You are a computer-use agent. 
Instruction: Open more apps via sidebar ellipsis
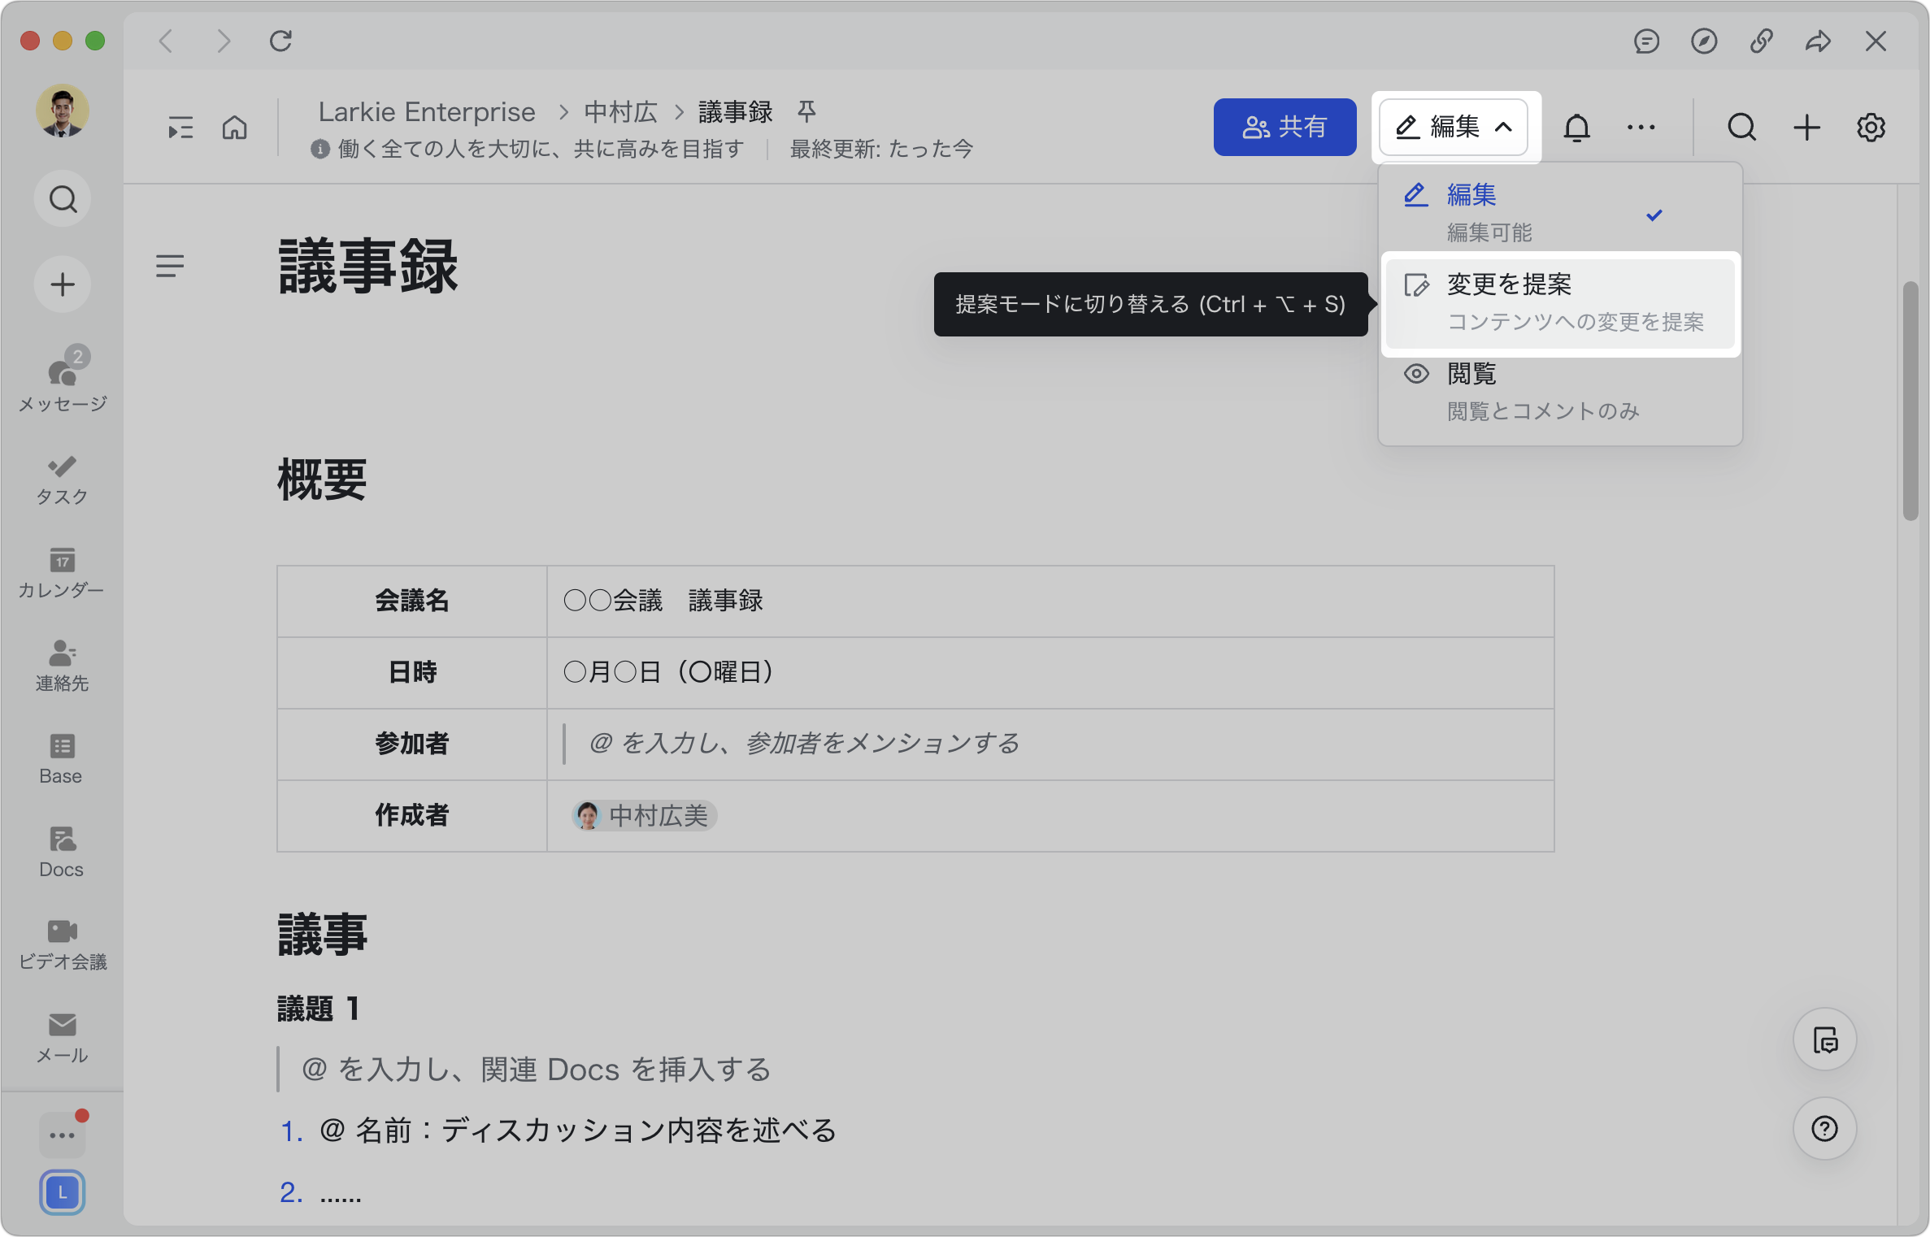(x=62, y=1133)
